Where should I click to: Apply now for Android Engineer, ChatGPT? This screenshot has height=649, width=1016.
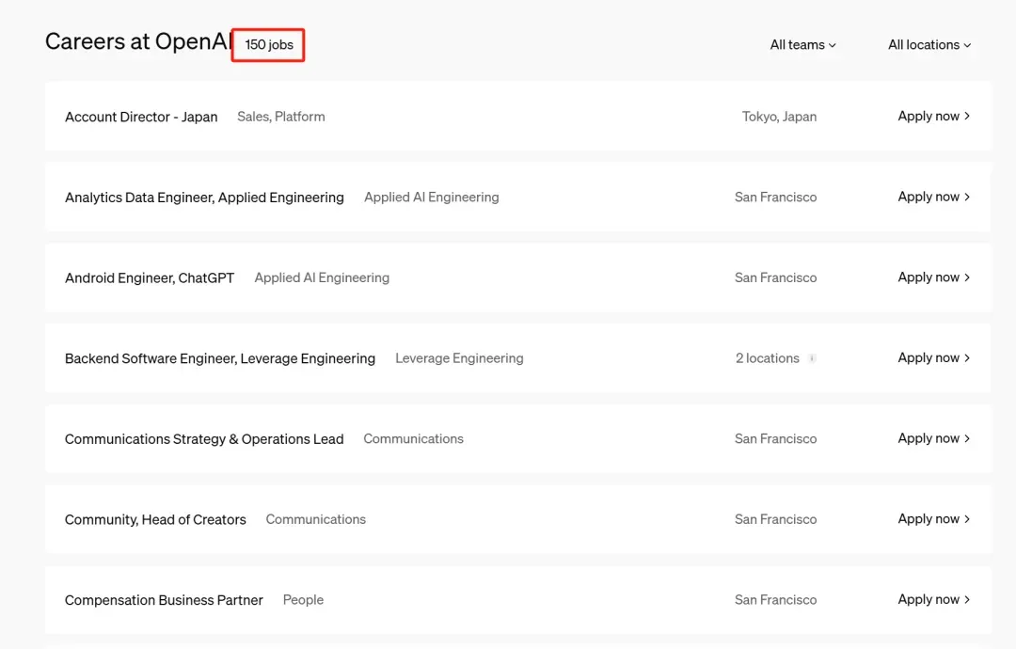933,277
